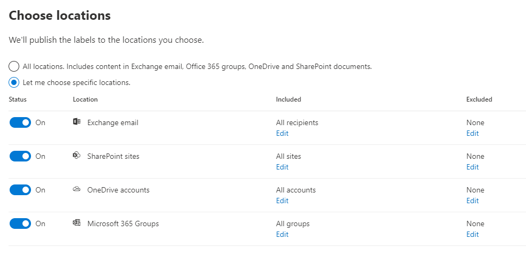This screenshot has height=262, width=526.
Task: Edit excluded SharePoint sites
Action: 473,167
